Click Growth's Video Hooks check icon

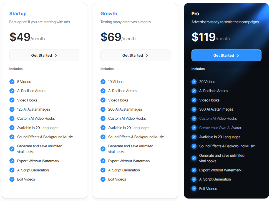point(103,100)
